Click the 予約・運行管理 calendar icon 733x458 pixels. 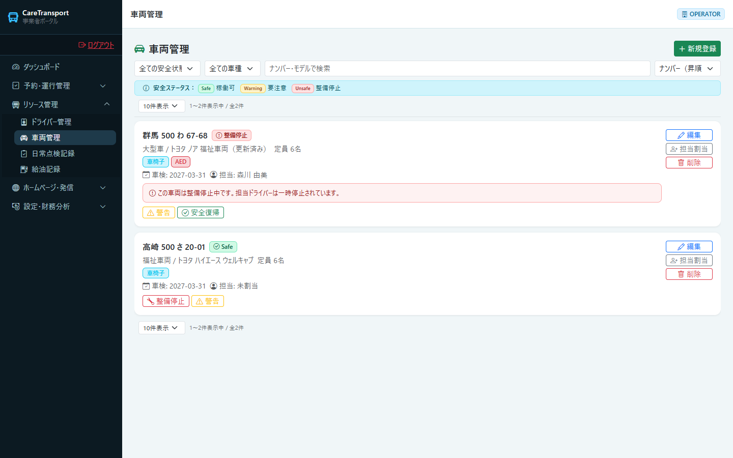(16, 85)
